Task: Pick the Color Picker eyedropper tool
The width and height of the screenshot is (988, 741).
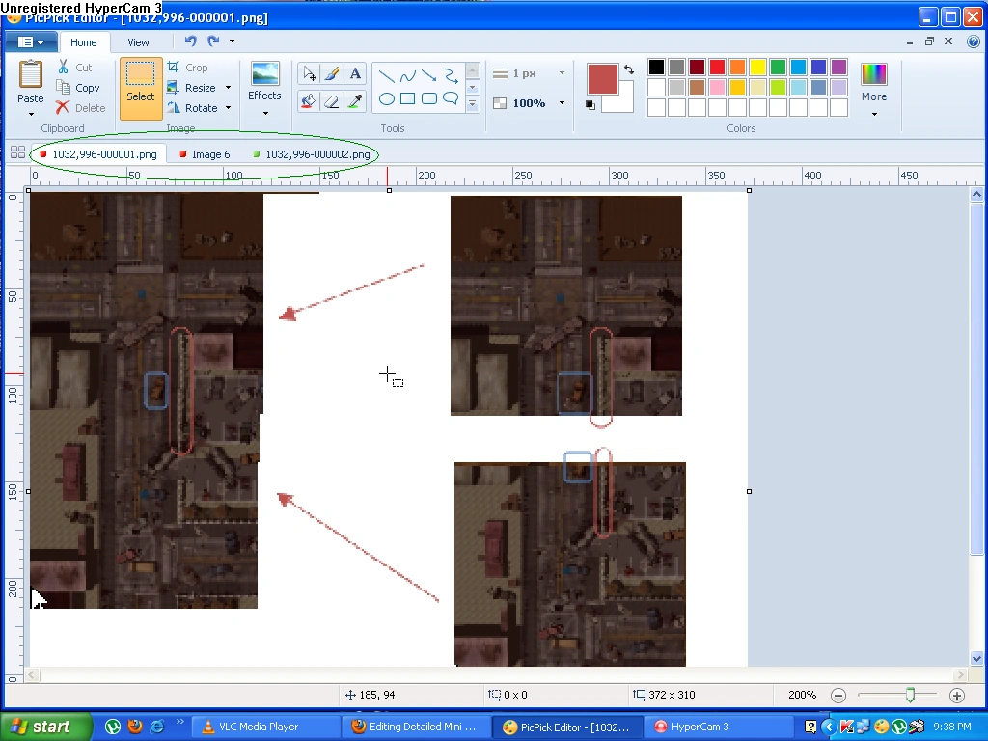Action: (x=355, y=100)
